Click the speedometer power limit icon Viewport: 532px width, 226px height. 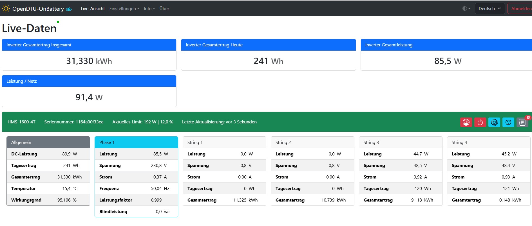pos(466,122)
